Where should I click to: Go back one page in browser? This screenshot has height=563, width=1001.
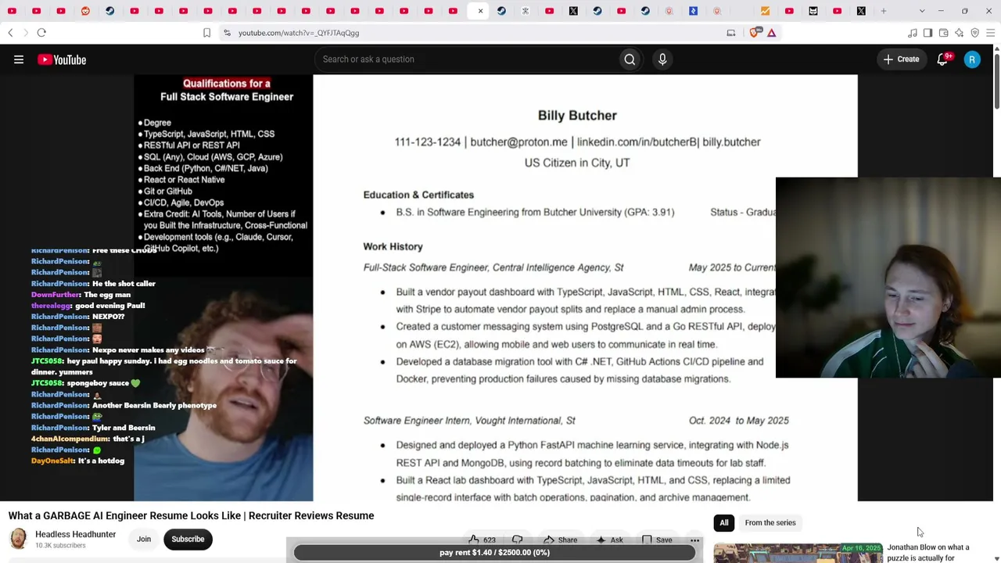tap(10, 33)
